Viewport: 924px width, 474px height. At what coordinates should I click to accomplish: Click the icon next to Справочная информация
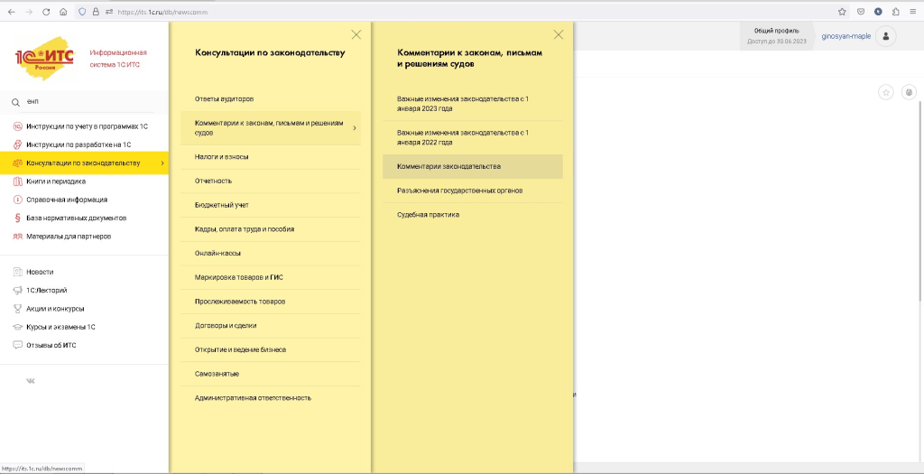pyautogui.click(x=18, y=200)
